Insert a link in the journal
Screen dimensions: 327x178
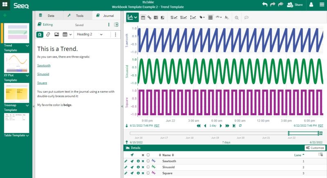click(x=48, y=35)
